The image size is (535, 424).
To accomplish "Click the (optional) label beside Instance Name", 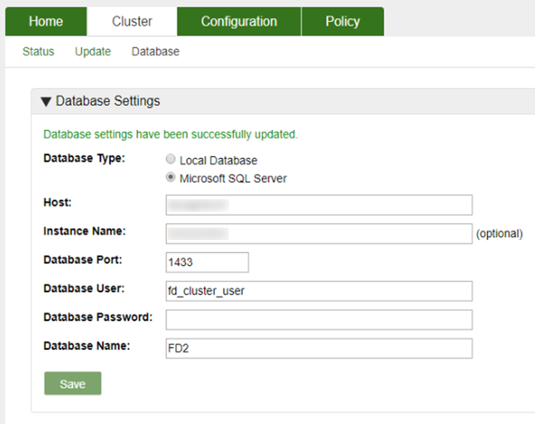I will pyautogui.click(x=500, y=233).
